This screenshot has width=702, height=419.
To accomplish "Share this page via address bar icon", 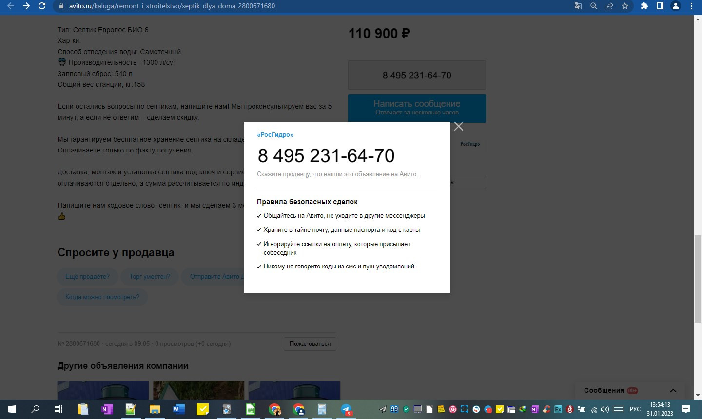I will (609, 6).
